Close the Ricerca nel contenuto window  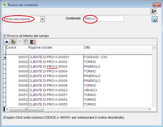157,5
